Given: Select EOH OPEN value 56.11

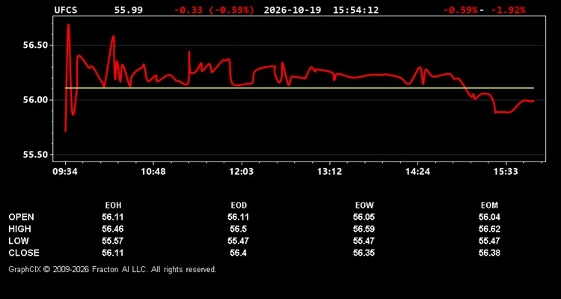Looking at the screenshot, I should (x=113, y=217).
